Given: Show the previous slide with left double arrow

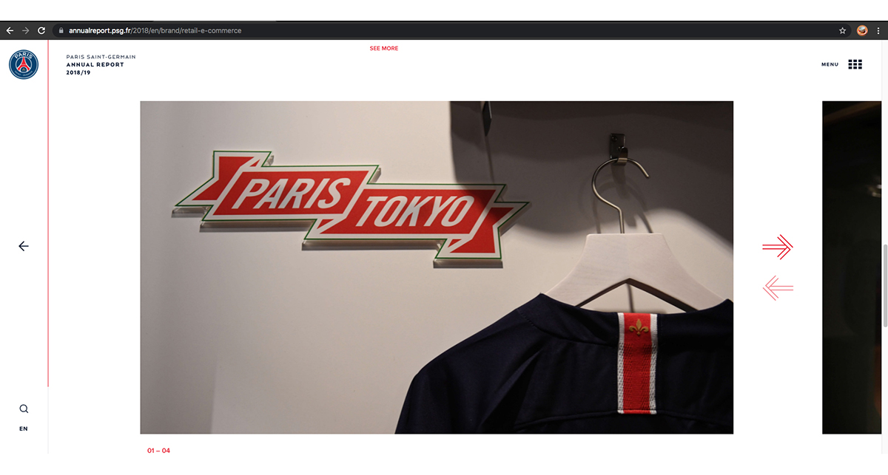Looking at the screenshot, I should [x=778, y=287].
